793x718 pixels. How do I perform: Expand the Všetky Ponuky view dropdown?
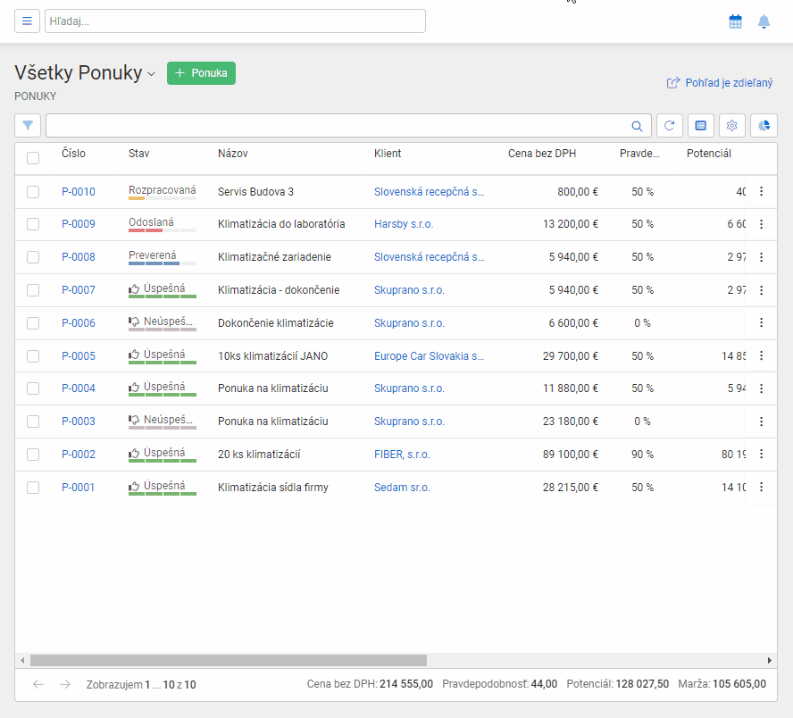point(151,74)
